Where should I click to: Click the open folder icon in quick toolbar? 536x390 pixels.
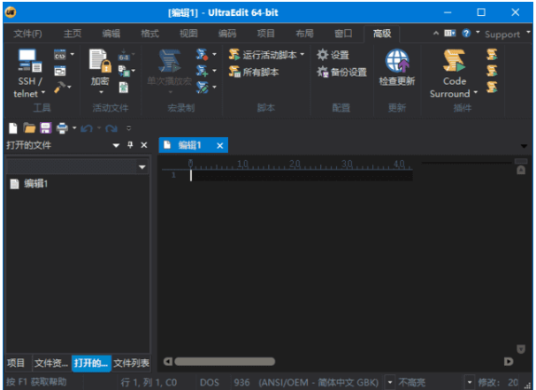click(x=29, y=128)
